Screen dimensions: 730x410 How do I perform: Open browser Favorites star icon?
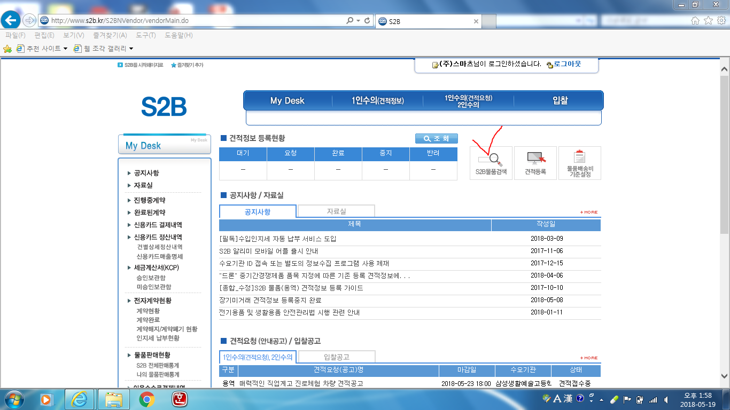pos(708,20)
